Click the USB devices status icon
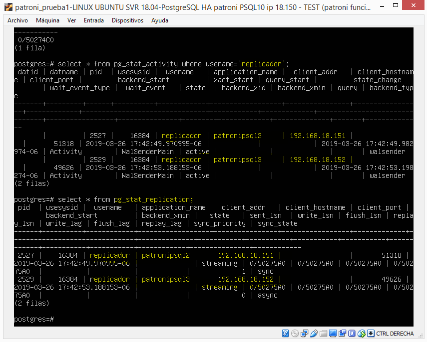This screenshot has height=342, width=427. (314, 333)
